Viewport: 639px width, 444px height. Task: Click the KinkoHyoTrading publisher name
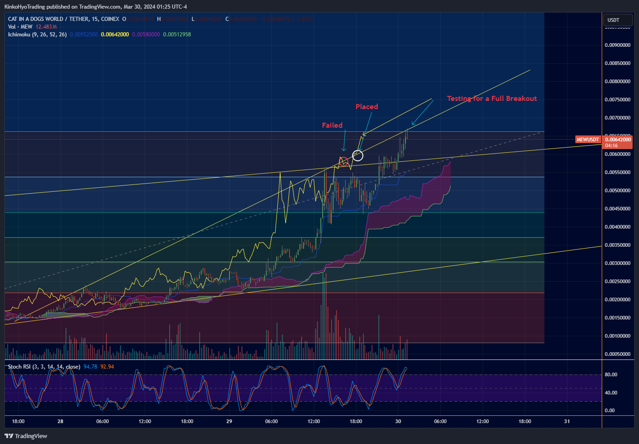click(25, 6)
